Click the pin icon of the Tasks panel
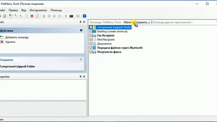Viewport: 217px width, 122px height. 81,22
